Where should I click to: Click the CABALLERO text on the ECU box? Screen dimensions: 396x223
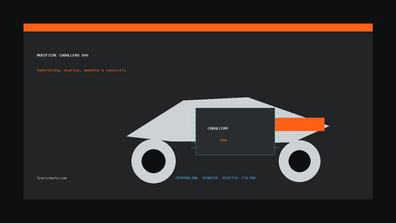point(218,128)
